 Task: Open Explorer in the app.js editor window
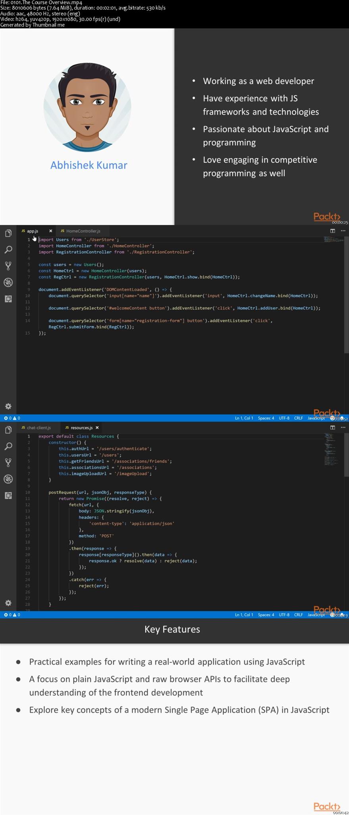(x=8, y=233)
